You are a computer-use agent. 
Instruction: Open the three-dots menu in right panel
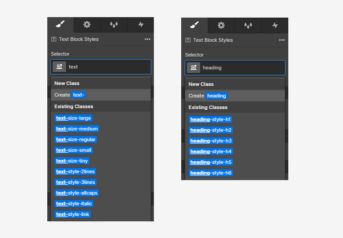(x=282, y=40)
